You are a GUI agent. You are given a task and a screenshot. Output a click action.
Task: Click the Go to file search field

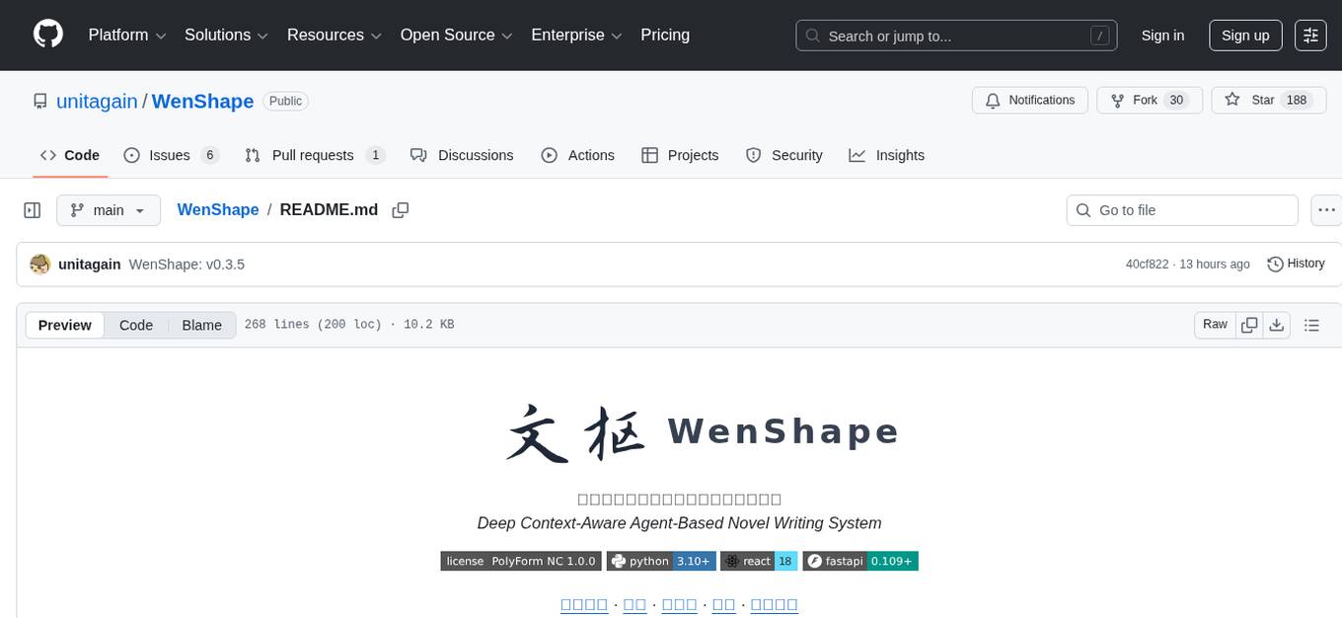click(x=1181, y=210)
